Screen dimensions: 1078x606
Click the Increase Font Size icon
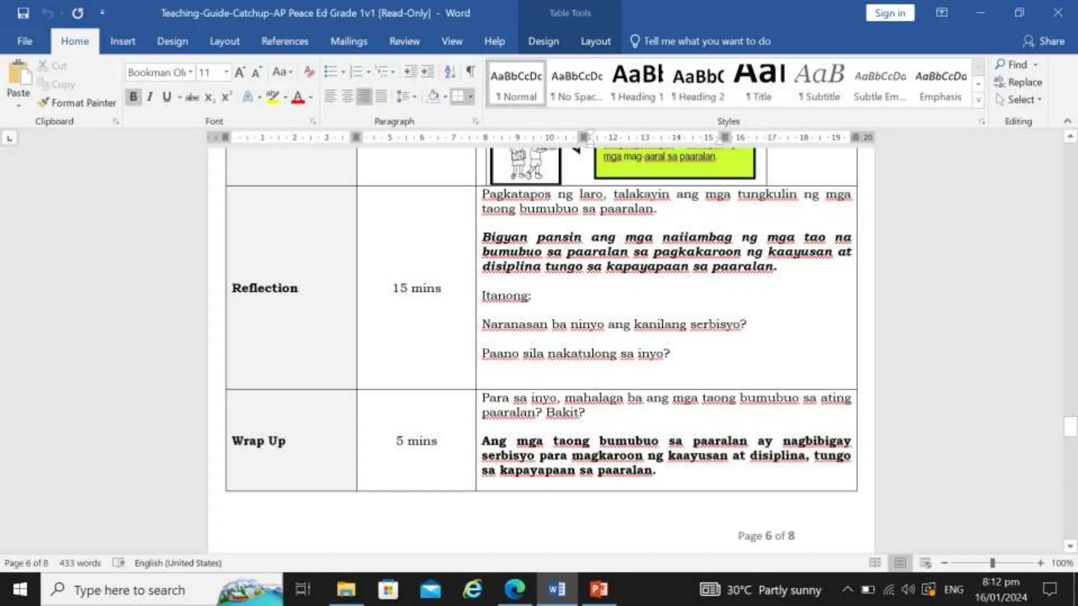(239, 73)
